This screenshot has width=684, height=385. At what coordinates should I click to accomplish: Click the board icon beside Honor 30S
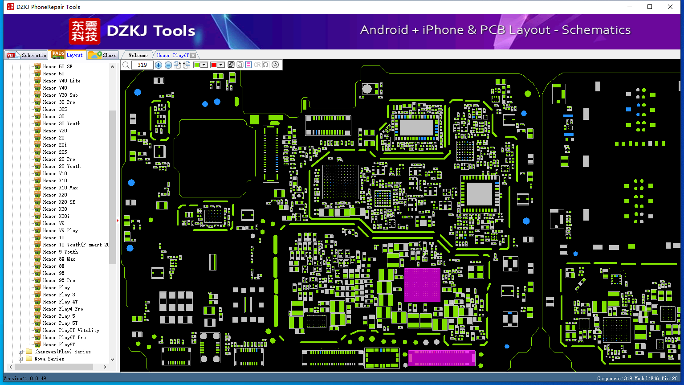pos(37,109)
